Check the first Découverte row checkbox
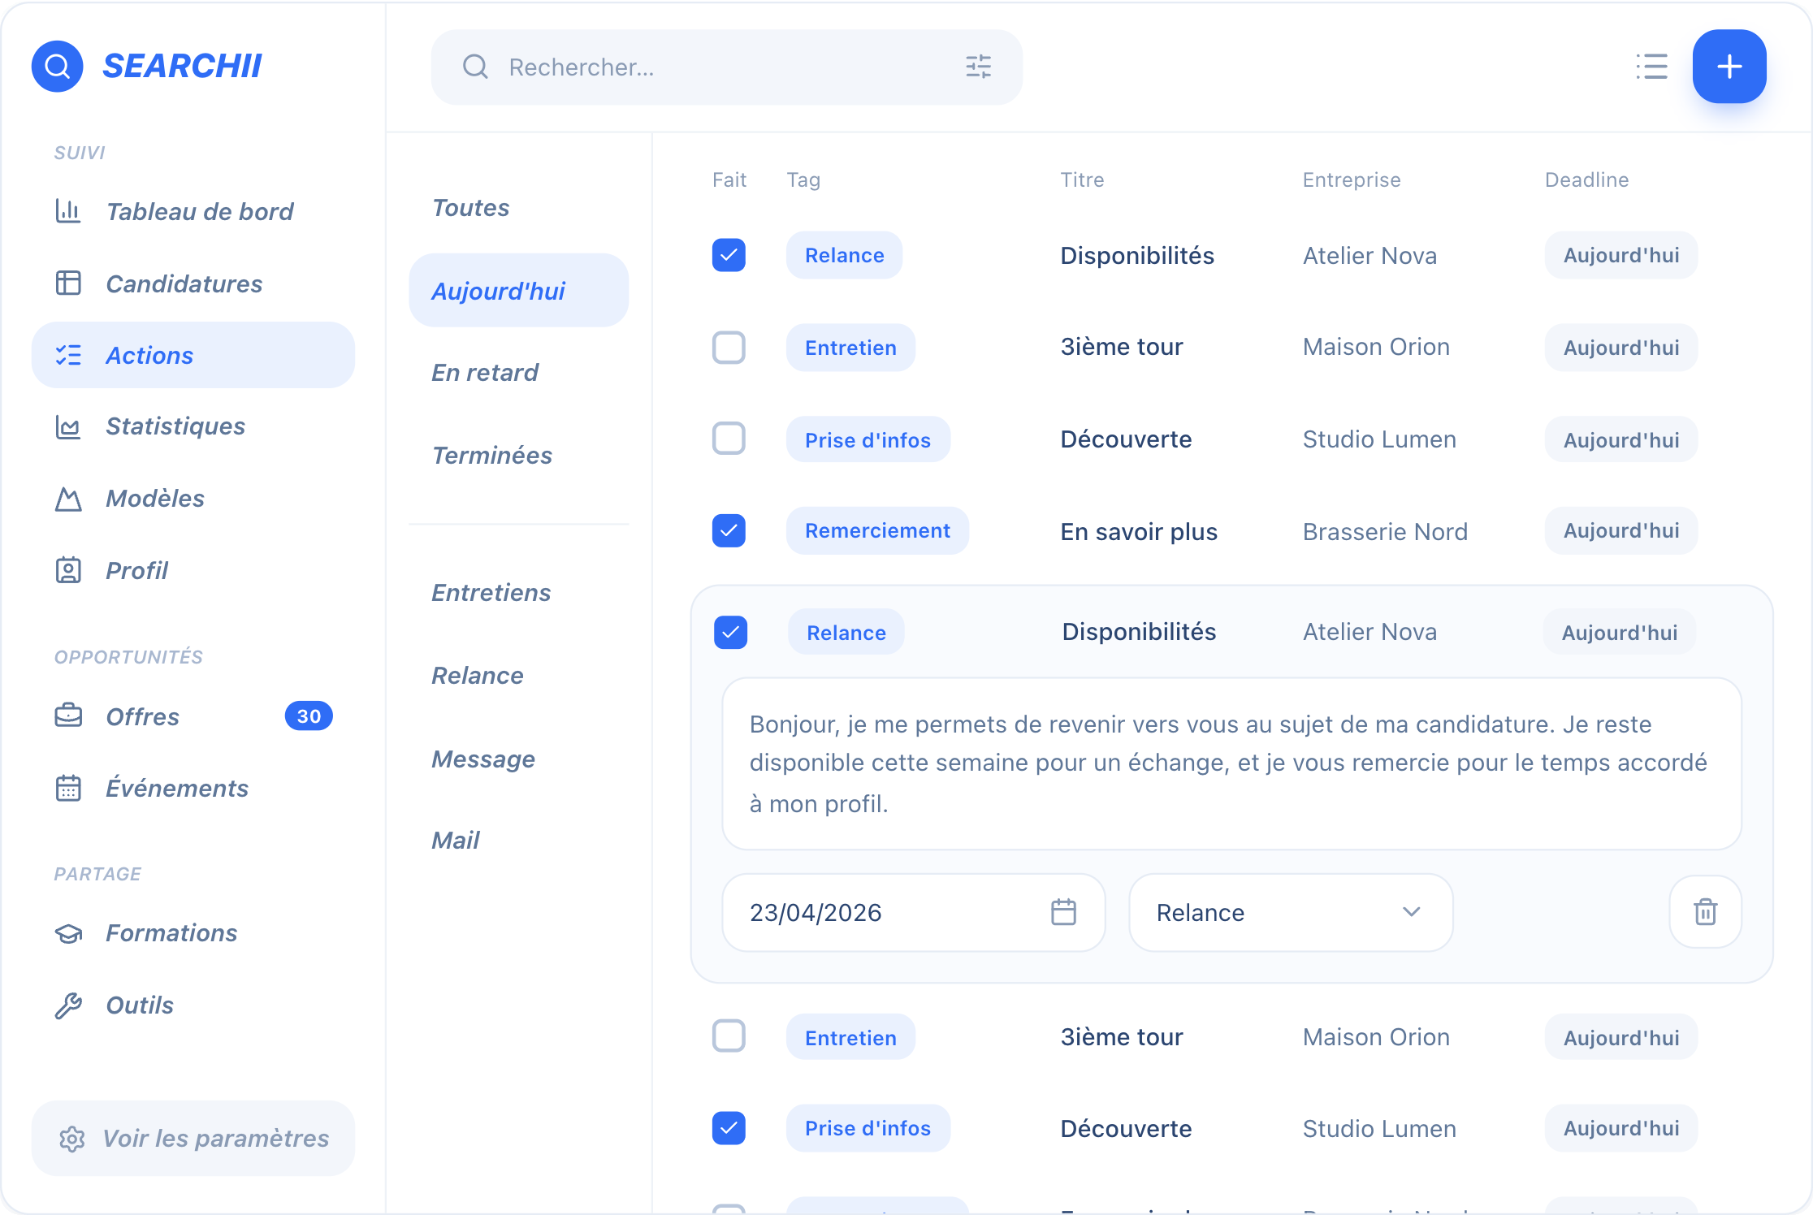Viewport: 1813px width, 1215px height. click(729, 439)
